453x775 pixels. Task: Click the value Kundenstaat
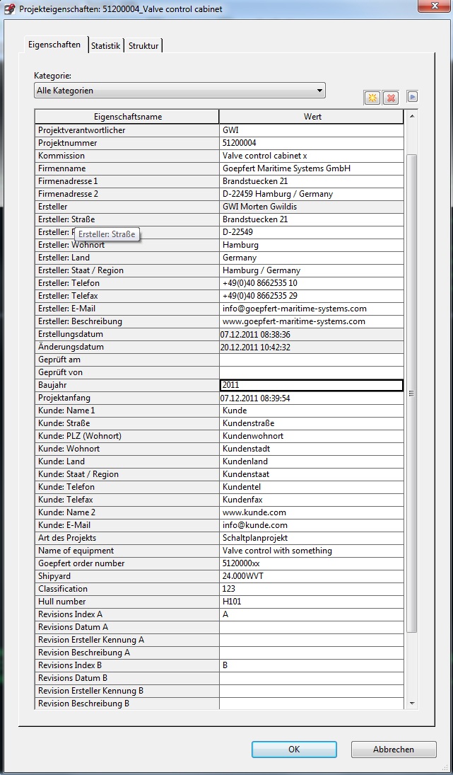tap(312, 474)
